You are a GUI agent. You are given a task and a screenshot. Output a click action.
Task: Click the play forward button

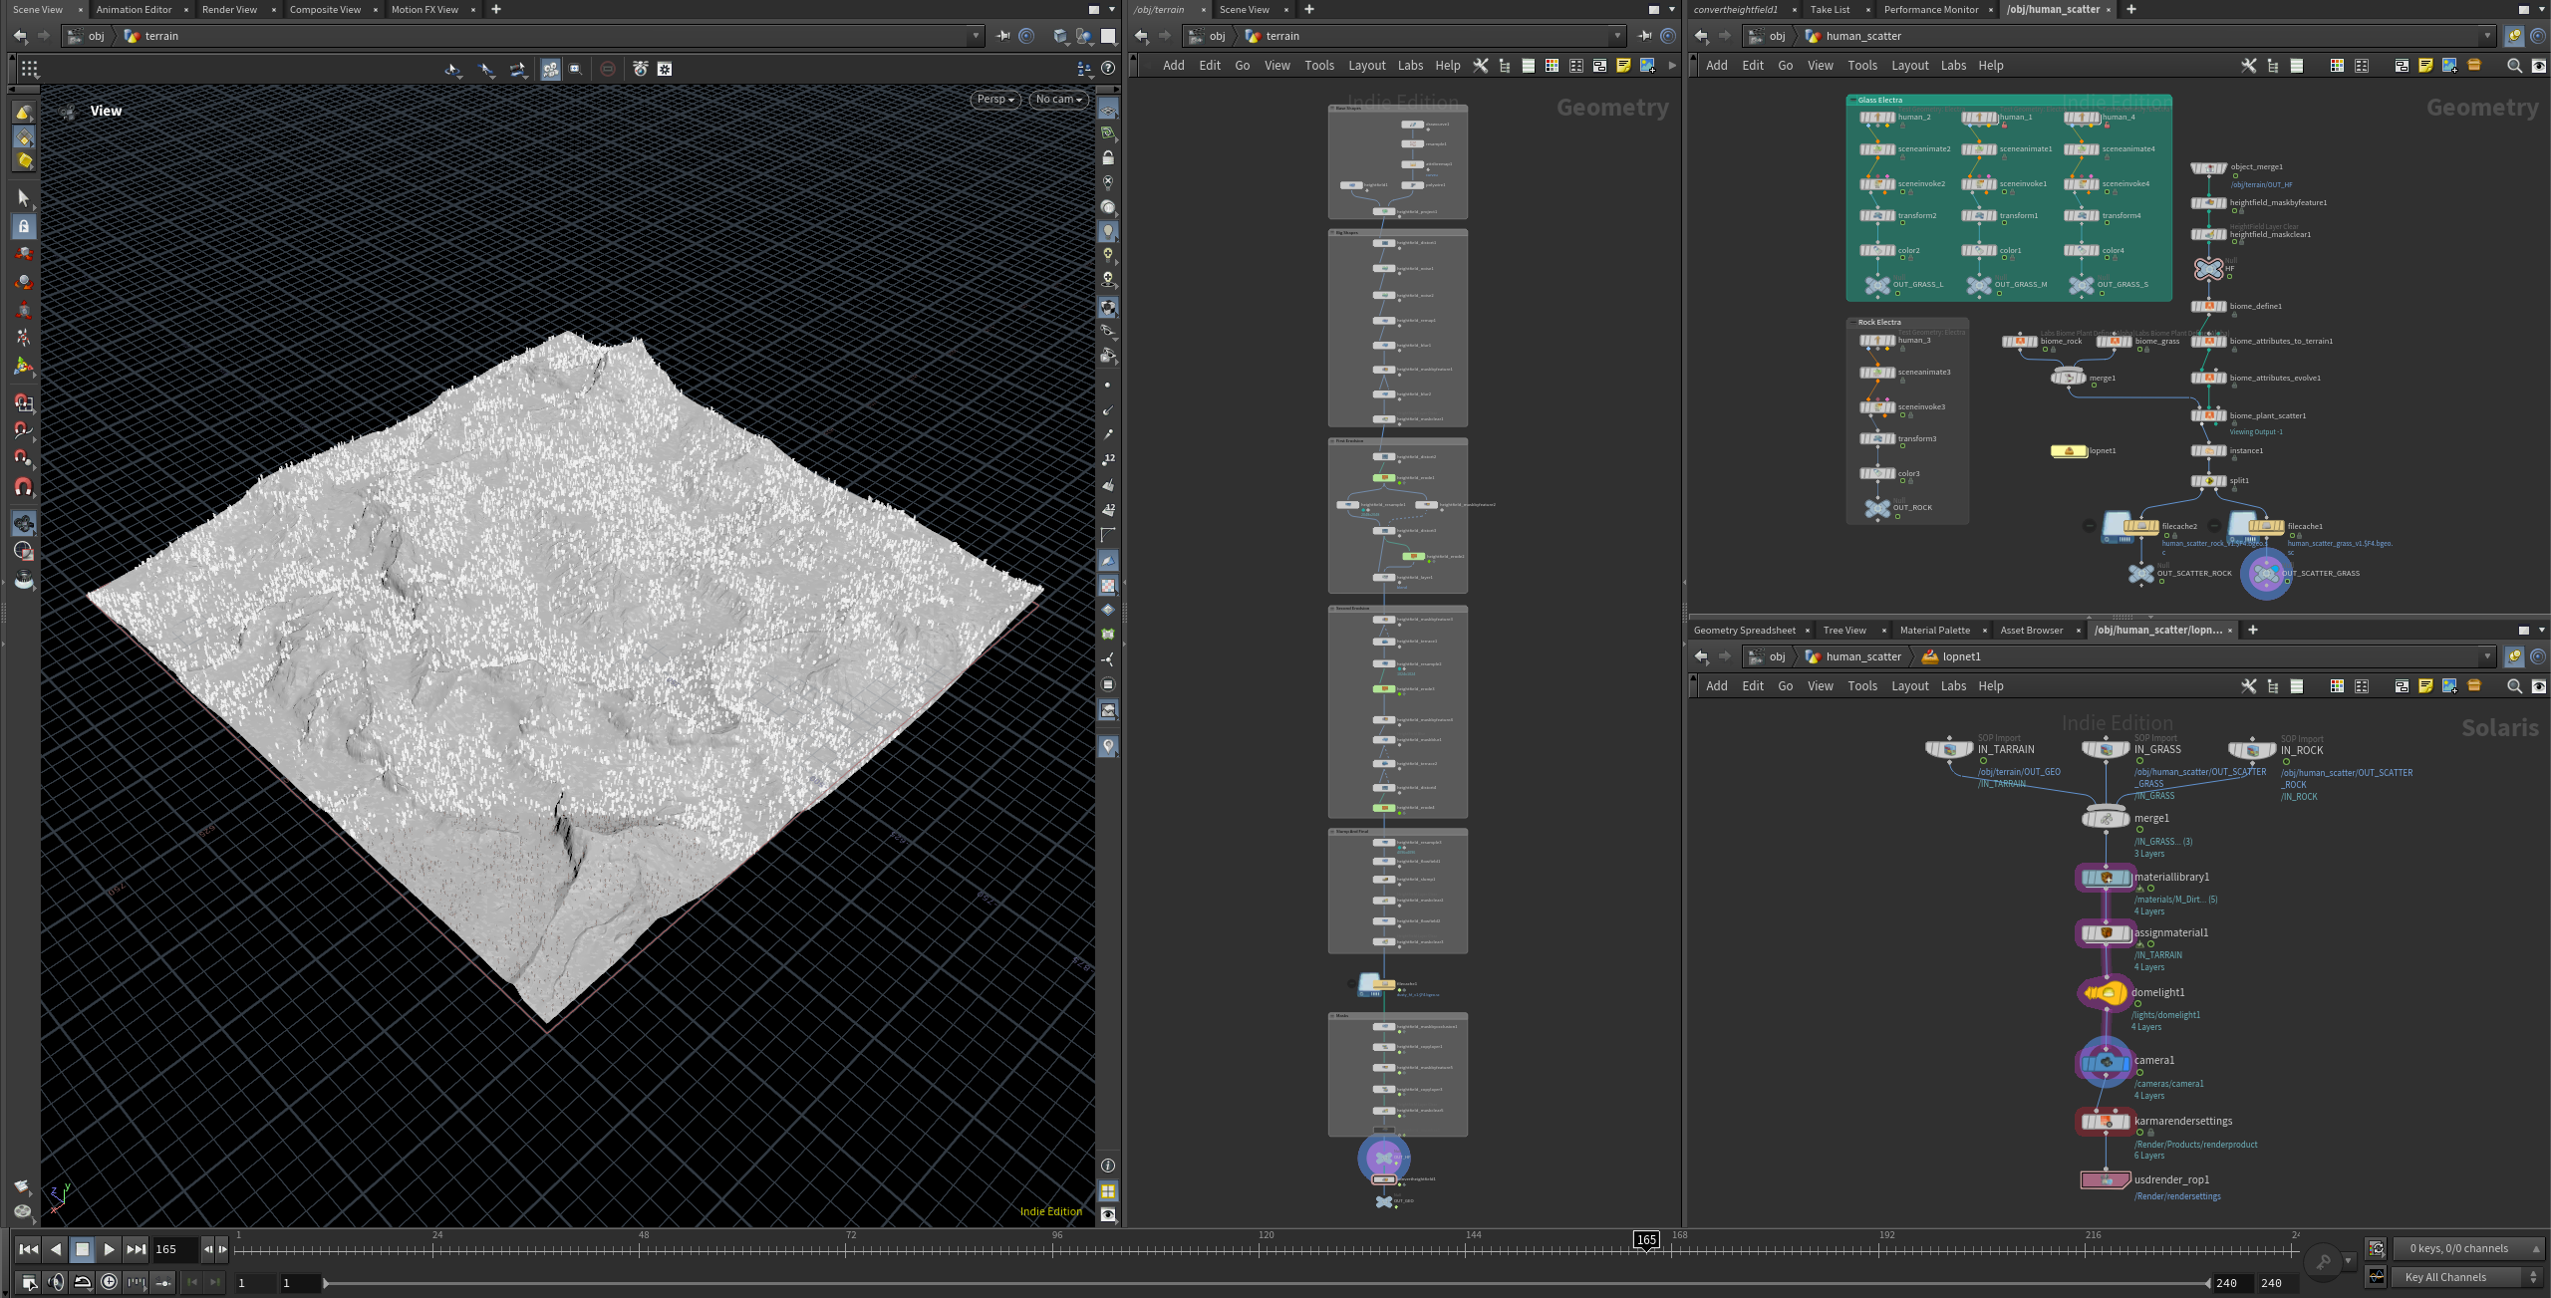pyautogui.click(x=109, y=1249)
